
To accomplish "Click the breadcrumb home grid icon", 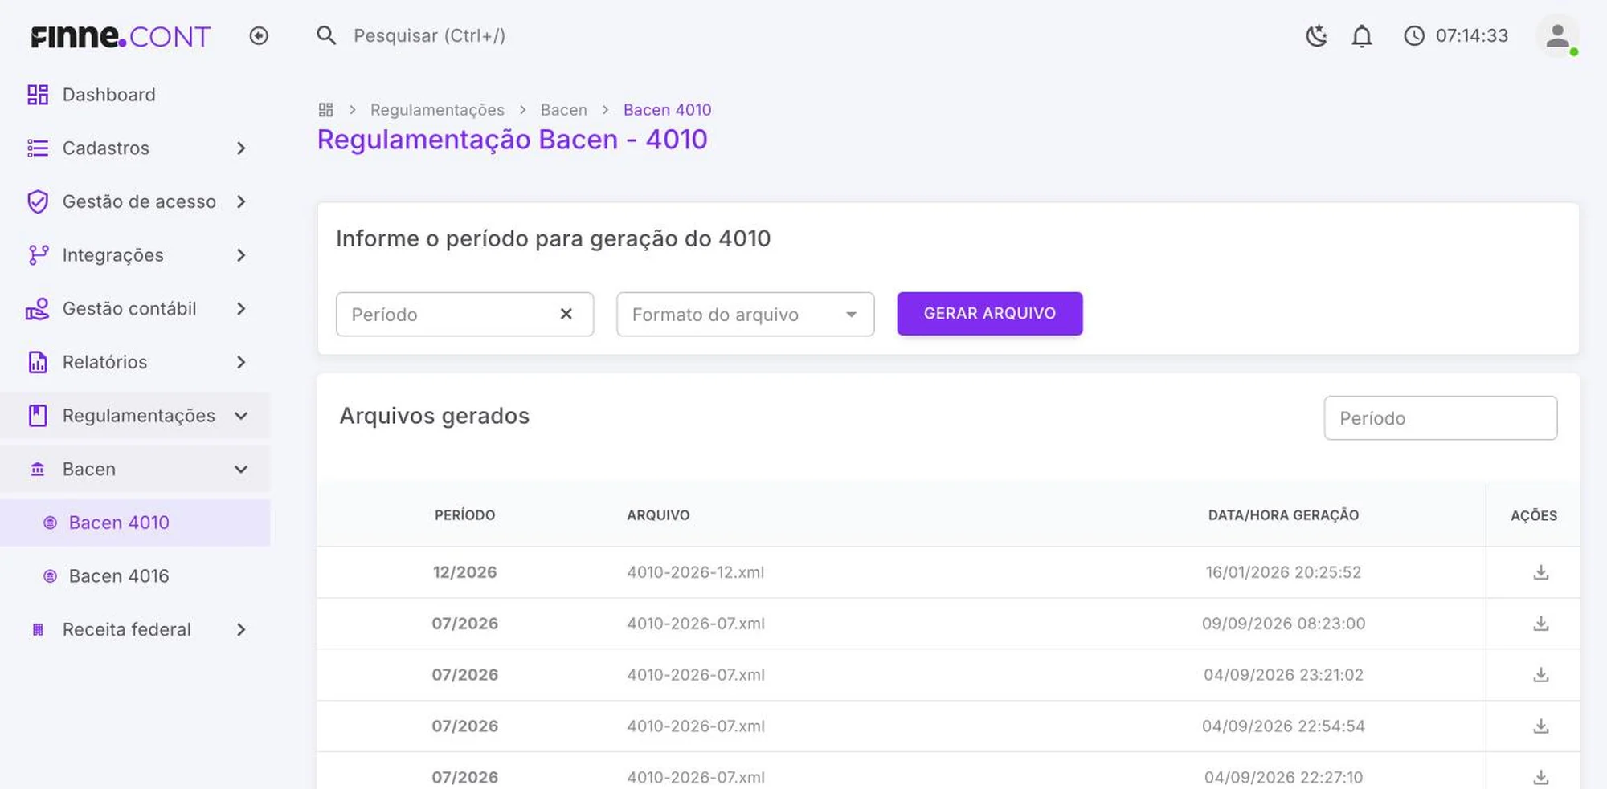I will 325,110.
